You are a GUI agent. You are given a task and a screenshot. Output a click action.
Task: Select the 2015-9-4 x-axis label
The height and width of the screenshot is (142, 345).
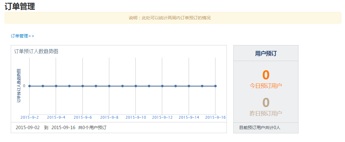(56, 117)
